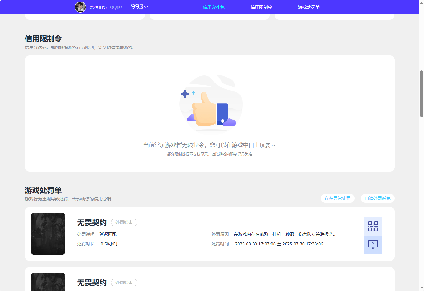Open QR code icon on 延迟匹配 card
Screen dimensions: 424x291
click(x=373, y=226)
